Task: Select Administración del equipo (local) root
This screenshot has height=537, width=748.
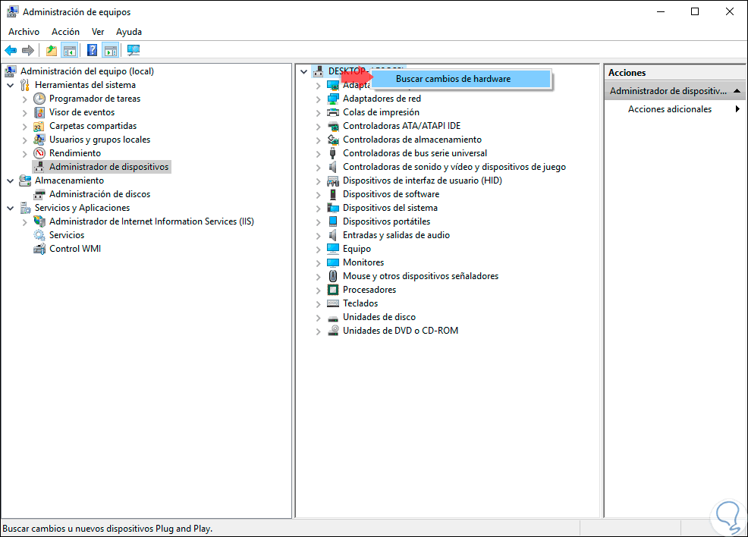Action: point(86,71)
